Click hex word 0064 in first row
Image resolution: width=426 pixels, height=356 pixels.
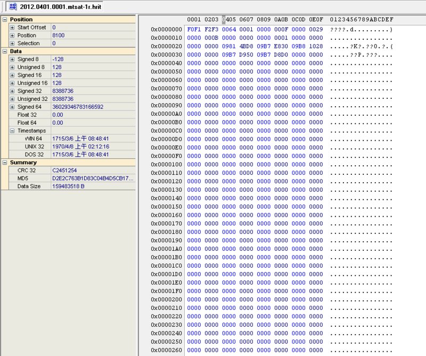click(x=229, y=29)
